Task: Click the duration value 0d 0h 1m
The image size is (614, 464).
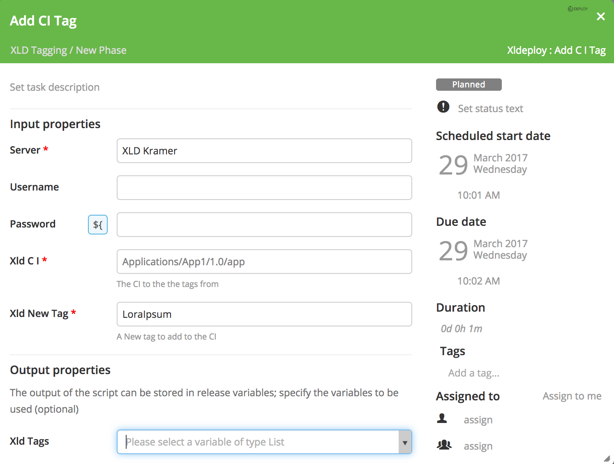Action: coord(462,328)
